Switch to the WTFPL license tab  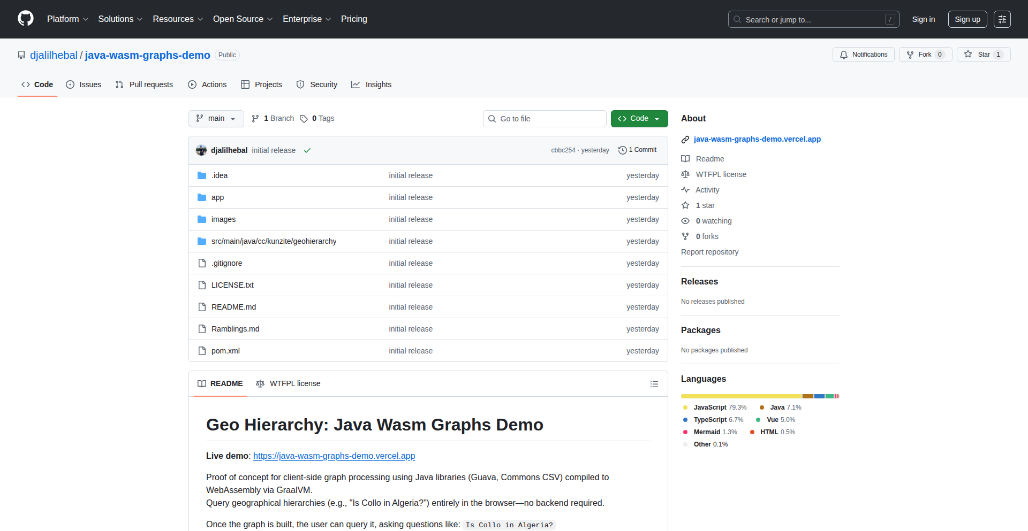(288, 384)
